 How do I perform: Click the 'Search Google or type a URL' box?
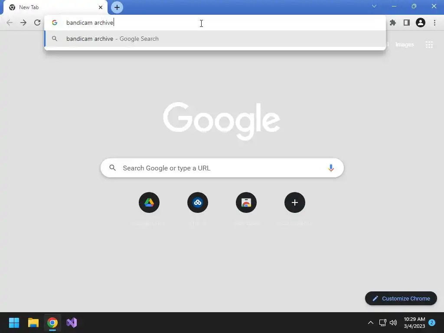(222, 168)
